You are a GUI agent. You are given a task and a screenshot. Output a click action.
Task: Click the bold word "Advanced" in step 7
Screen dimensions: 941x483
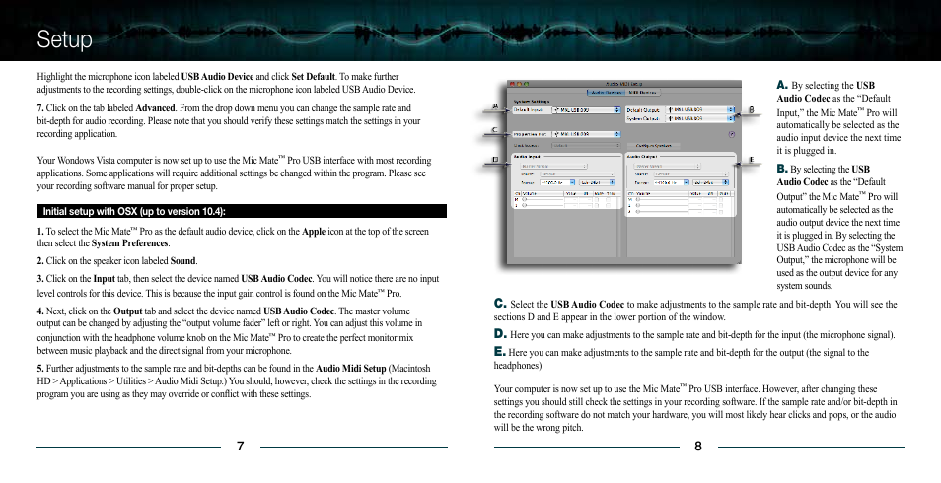[156, 108]
